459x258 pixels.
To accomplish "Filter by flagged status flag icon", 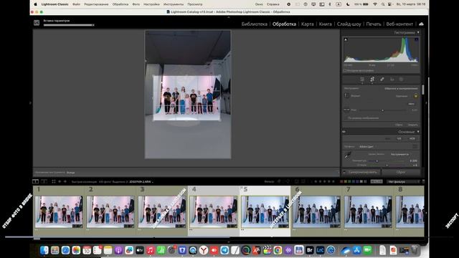I will pyautogui.click(x=279, y=181).
